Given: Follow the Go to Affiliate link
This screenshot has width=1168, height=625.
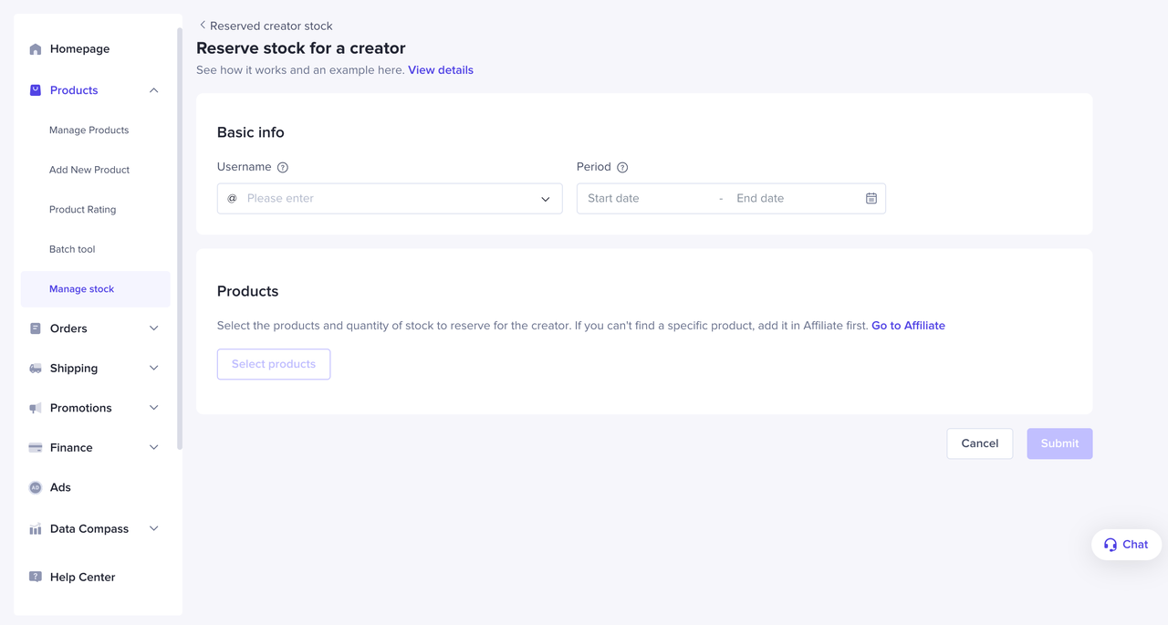Looking at the screenshot, I should pyautogui.click(x=908, y=326).
